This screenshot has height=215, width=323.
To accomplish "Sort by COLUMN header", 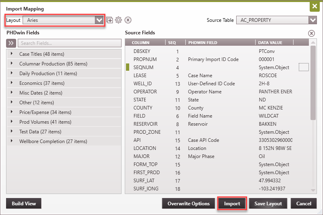I will 145,42.
